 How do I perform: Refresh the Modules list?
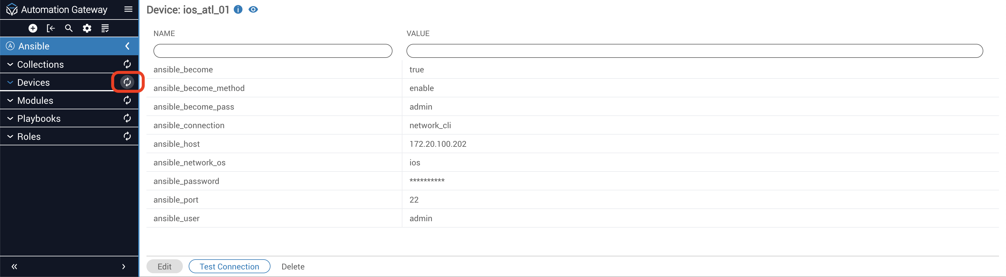tap(127, 101)
